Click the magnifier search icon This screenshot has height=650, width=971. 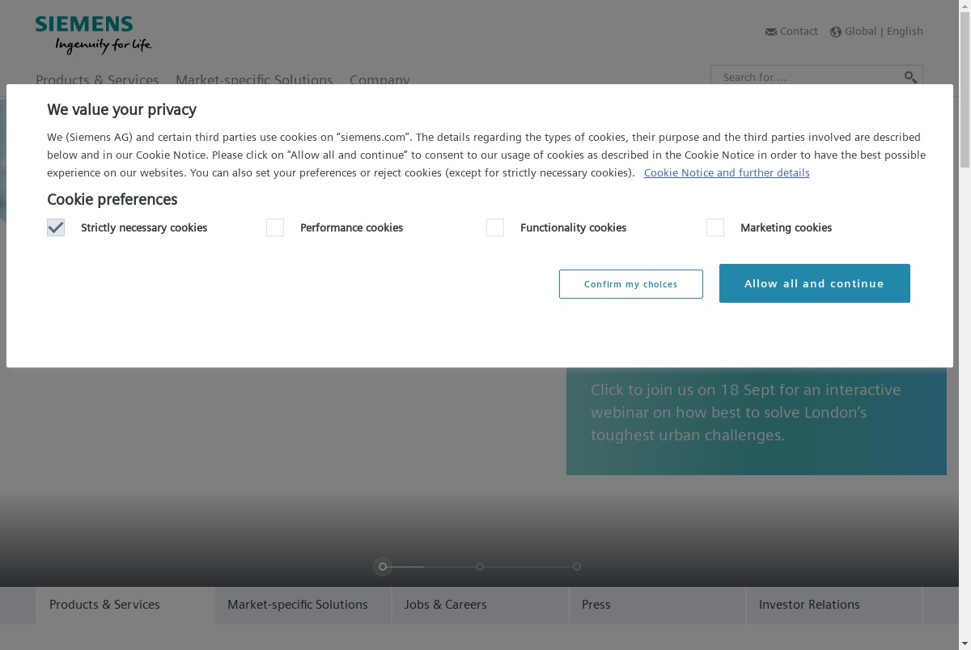point(910,77)
